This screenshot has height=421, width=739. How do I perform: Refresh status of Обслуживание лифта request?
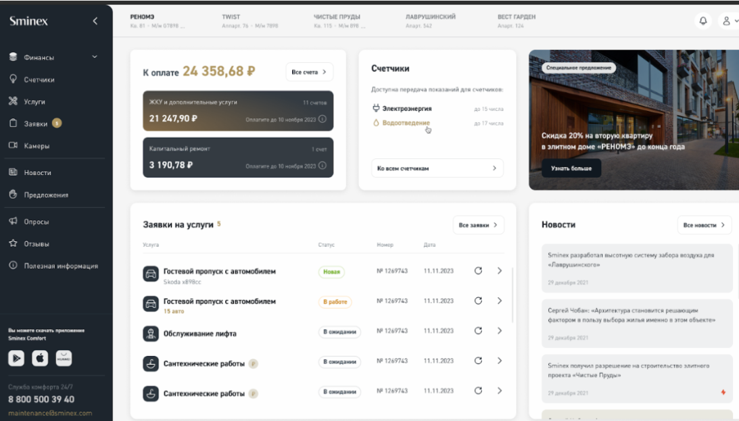[479, 330]
